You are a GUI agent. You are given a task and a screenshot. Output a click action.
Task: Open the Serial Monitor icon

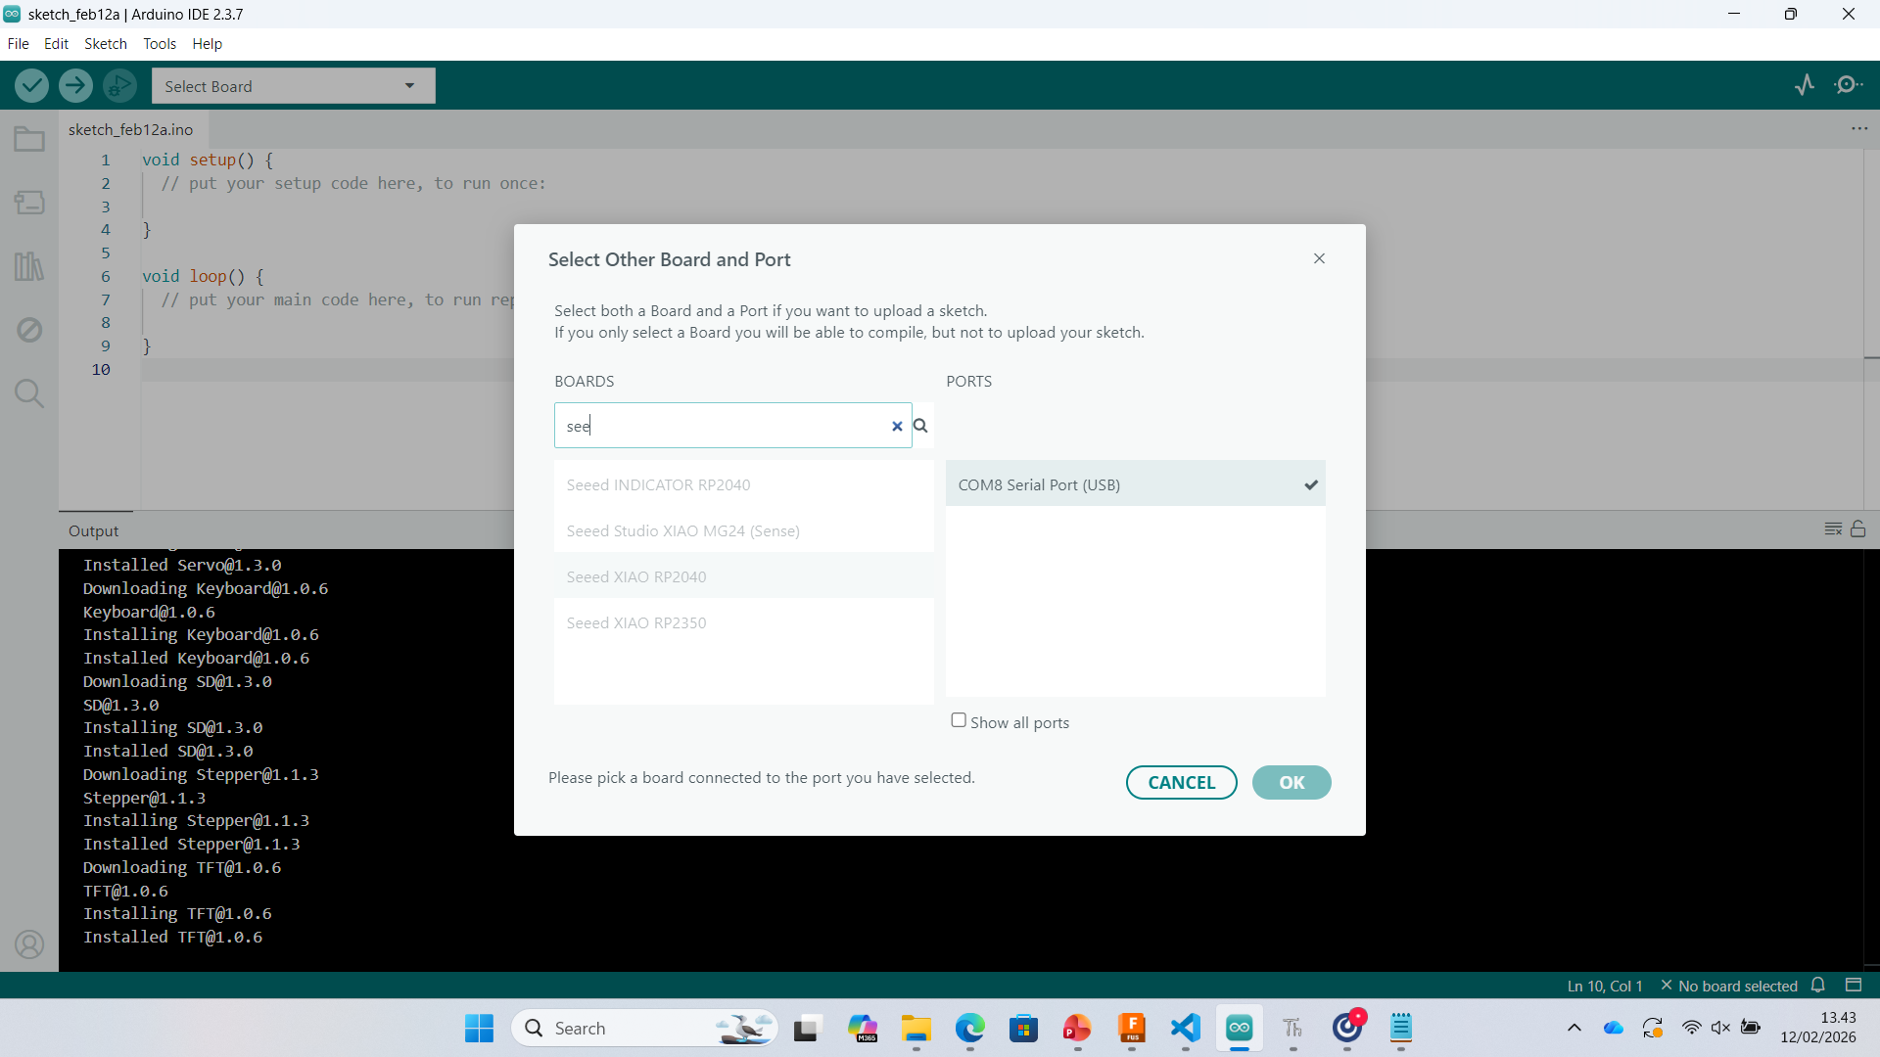1848,85
